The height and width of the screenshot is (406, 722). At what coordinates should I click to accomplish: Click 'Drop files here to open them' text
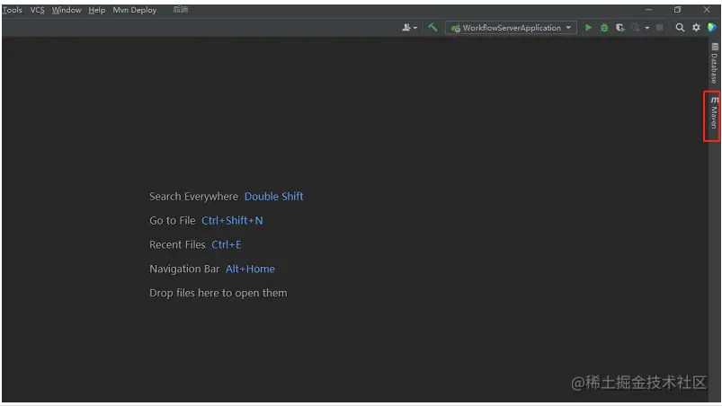pyautogui.click(x=218, y=293)
